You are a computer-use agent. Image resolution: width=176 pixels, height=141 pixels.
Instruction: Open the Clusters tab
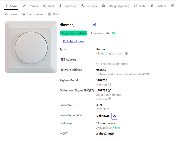pyautogui.click(x=158, y=6)
